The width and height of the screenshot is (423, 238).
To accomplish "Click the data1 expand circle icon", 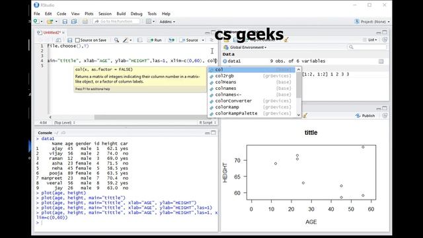I will point(225,61).
